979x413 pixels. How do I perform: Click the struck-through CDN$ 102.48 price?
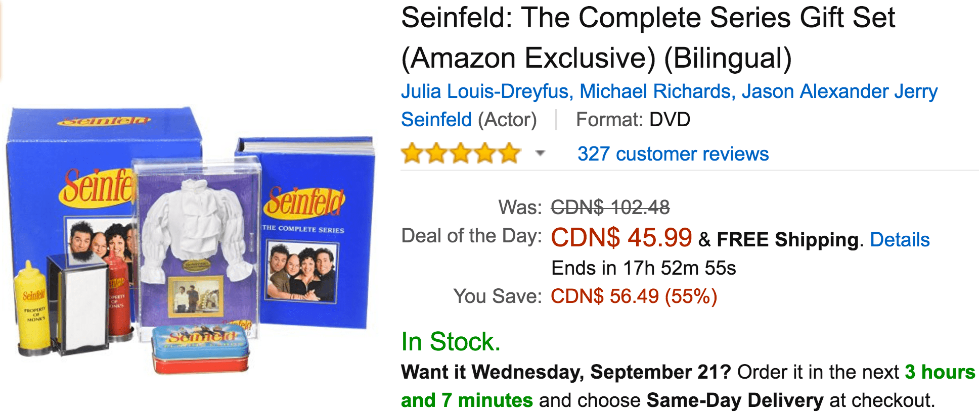(x=610, y=207)
